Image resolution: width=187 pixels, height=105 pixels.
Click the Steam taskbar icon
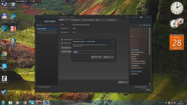(x=46, y=103)
